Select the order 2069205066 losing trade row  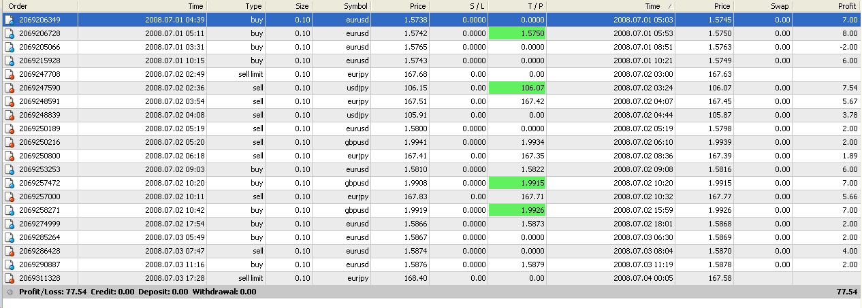click(x=431, y=48)
